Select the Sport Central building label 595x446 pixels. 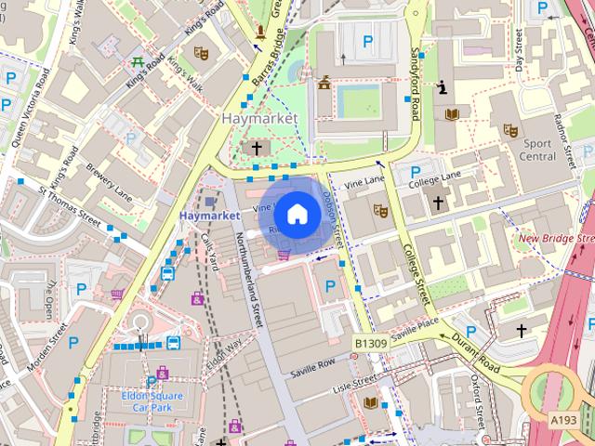point(537,151)
